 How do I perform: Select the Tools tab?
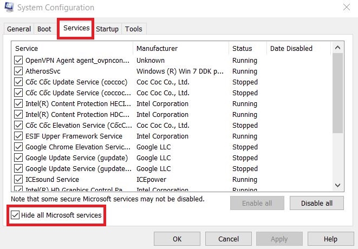pyautogui.click(x=134, y=29)
